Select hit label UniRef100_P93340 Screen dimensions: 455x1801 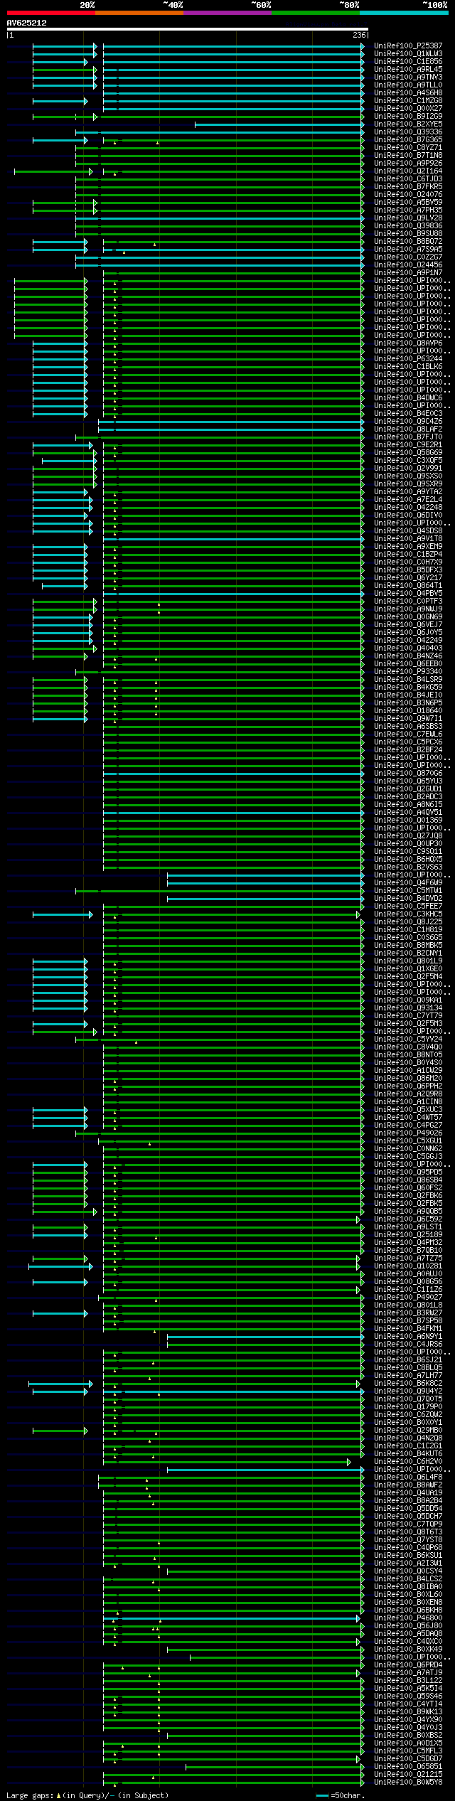tap(408, 672)
